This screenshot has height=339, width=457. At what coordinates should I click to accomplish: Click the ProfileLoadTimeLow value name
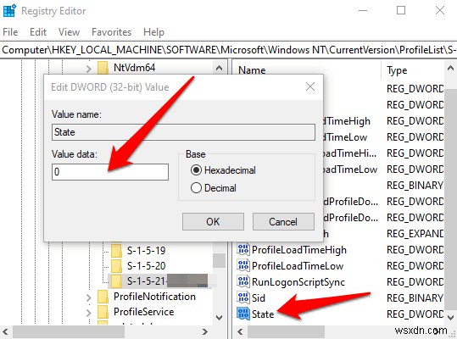tap(298, 266)
